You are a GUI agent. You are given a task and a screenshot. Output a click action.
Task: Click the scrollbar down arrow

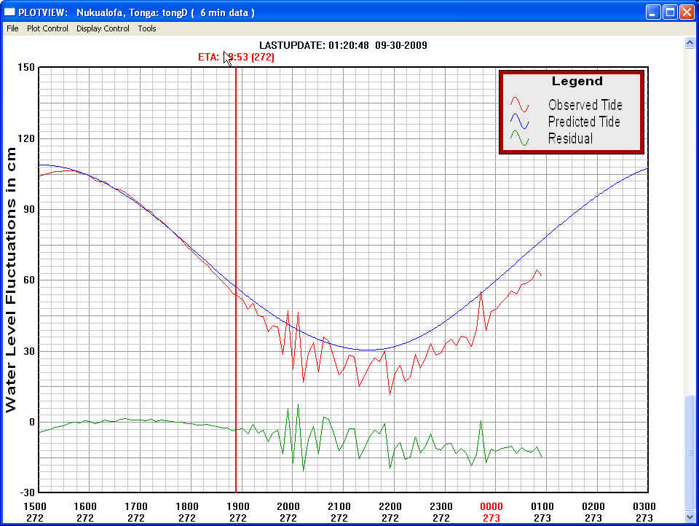(x=690, y=517)
